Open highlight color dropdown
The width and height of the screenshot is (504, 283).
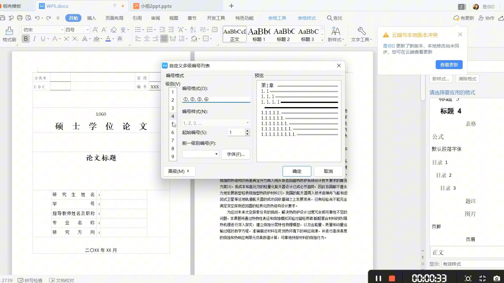(x=101, y=39)
